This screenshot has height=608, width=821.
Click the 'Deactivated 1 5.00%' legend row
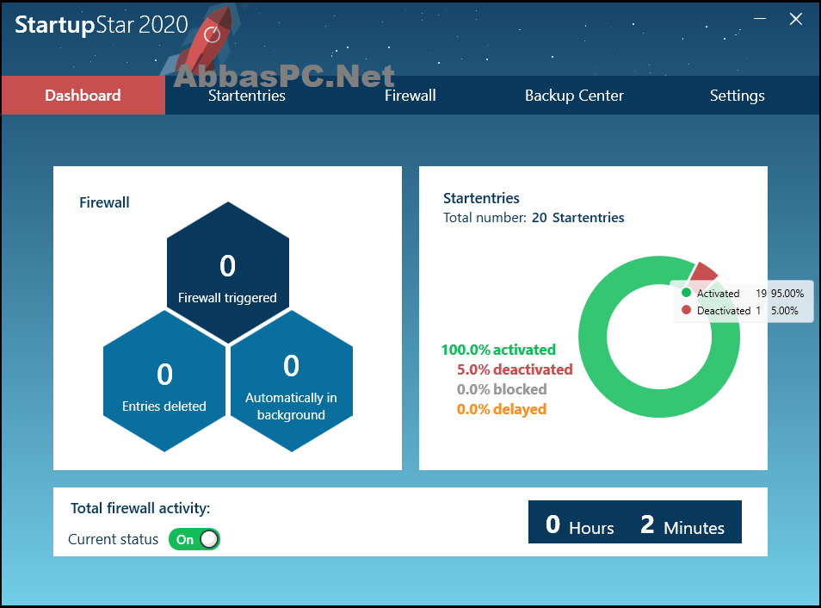[x=740, y=310]
